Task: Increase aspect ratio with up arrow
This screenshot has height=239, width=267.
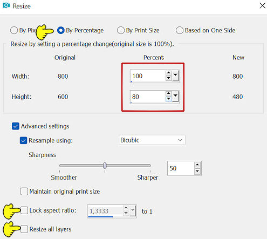Action: (126, 208)
